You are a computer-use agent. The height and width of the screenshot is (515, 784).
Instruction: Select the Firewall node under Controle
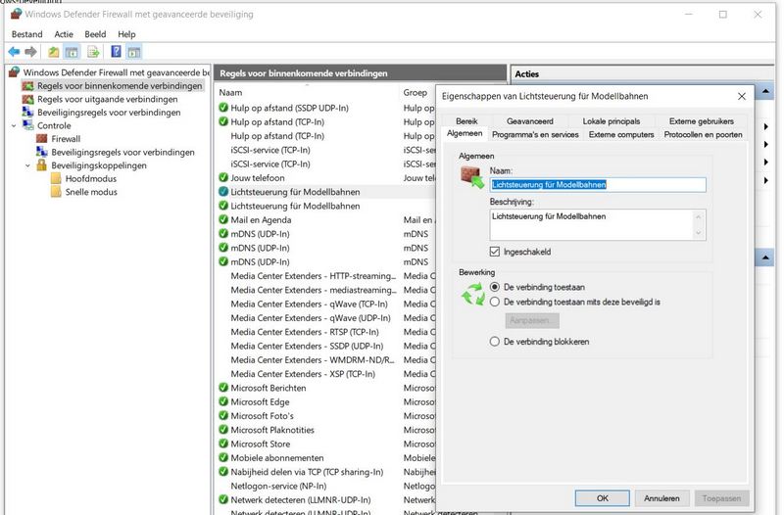(x=66, y=139)
